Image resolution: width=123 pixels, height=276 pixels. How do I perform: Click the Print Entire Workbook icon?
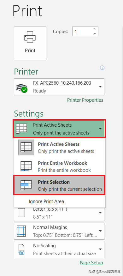coord(26,166)
